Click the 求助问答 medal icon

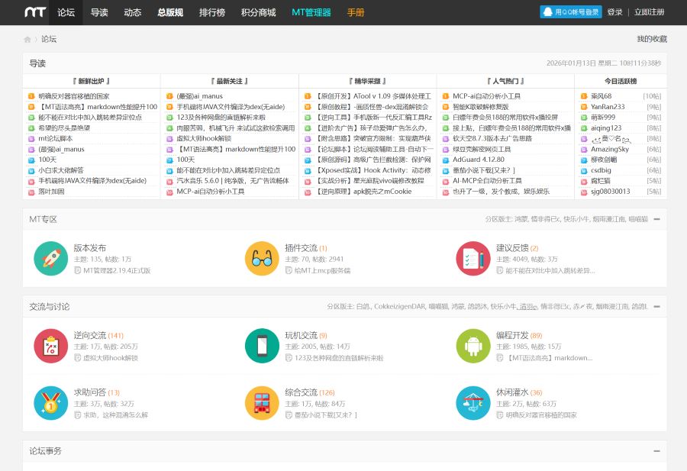click(51, 402)
